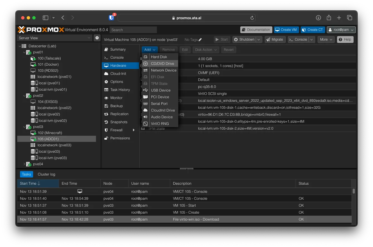Click the tasks list vertical scrollbar
This screenshot has width=373, height=247.
pos(354,191)
